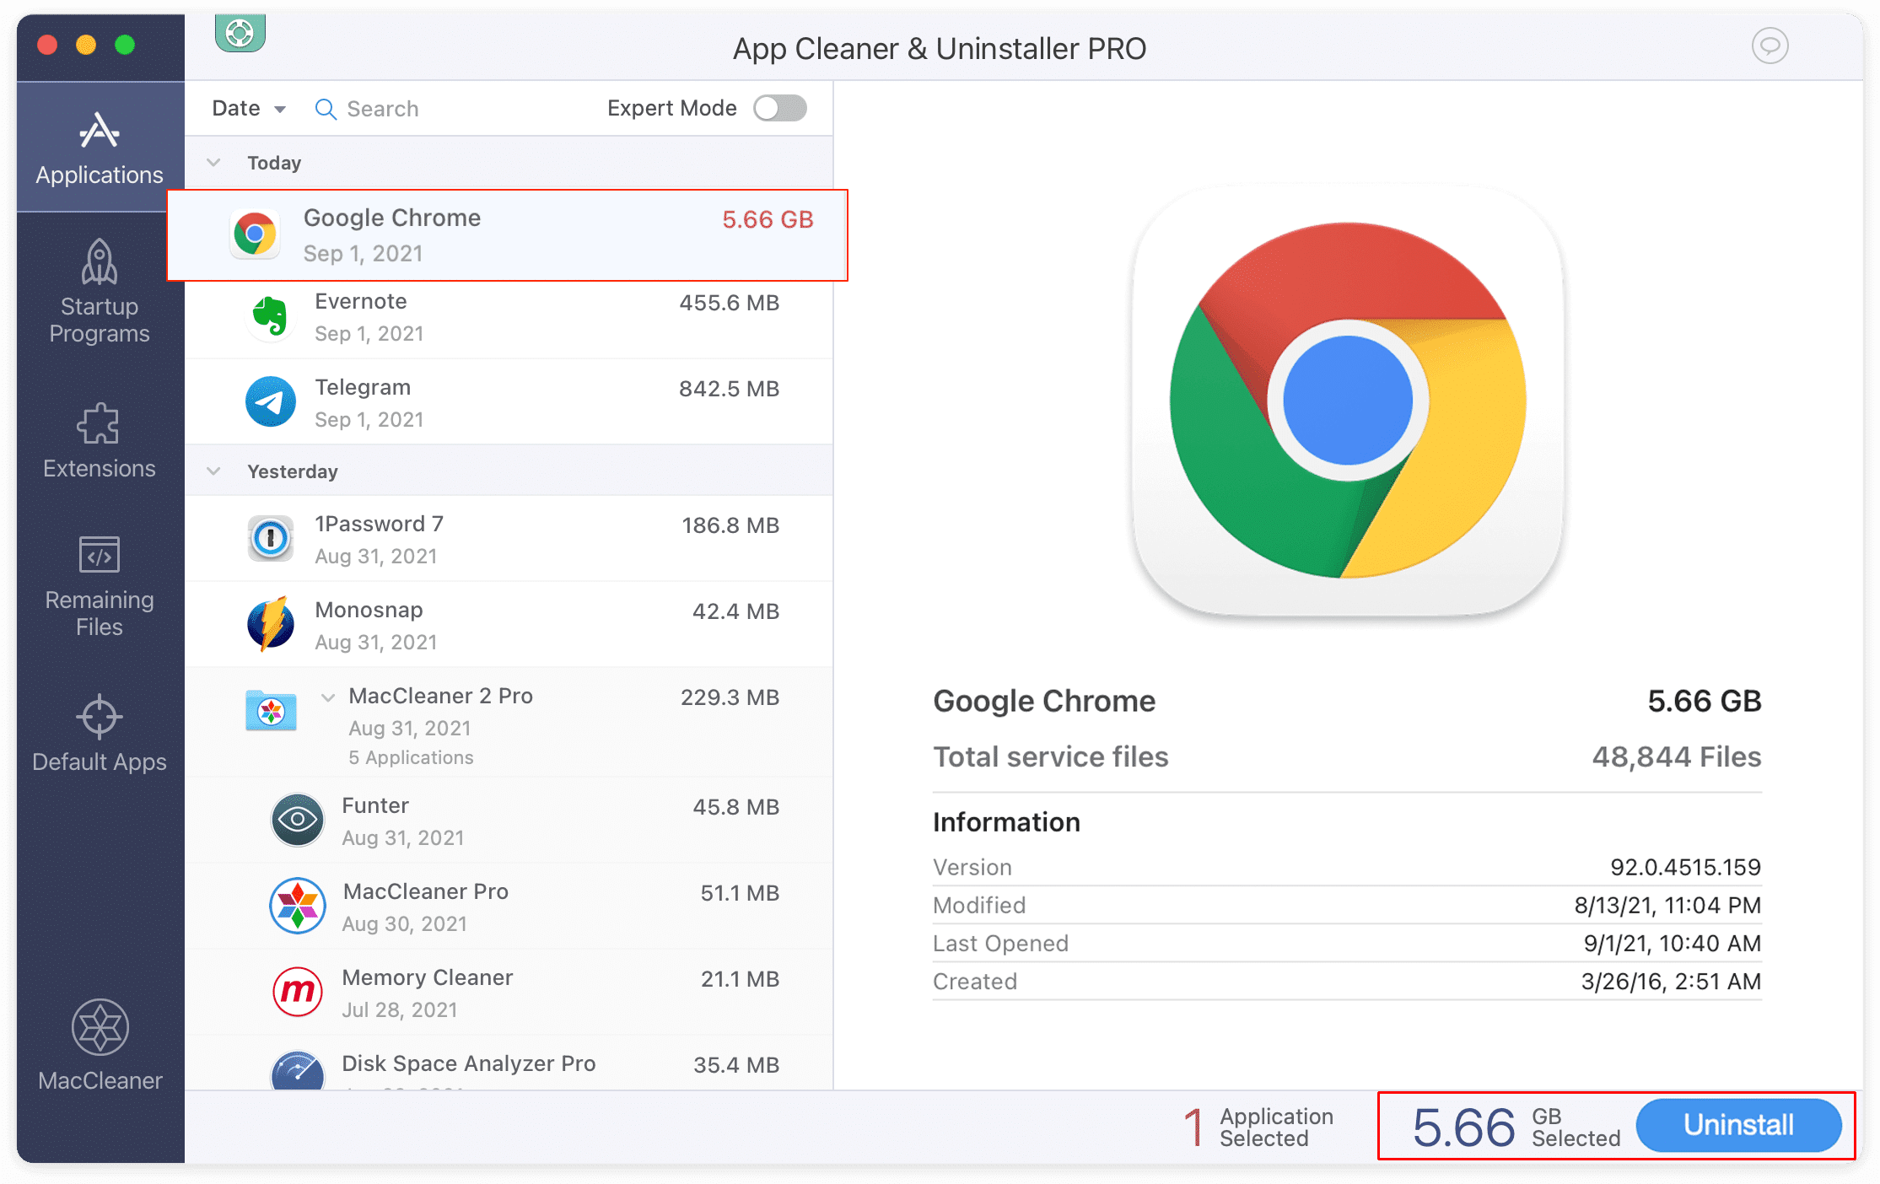This screenshot has height=1184, width=1880.
Task: Click the Version value 92.0.4515.159
Action: (1685, 867)
